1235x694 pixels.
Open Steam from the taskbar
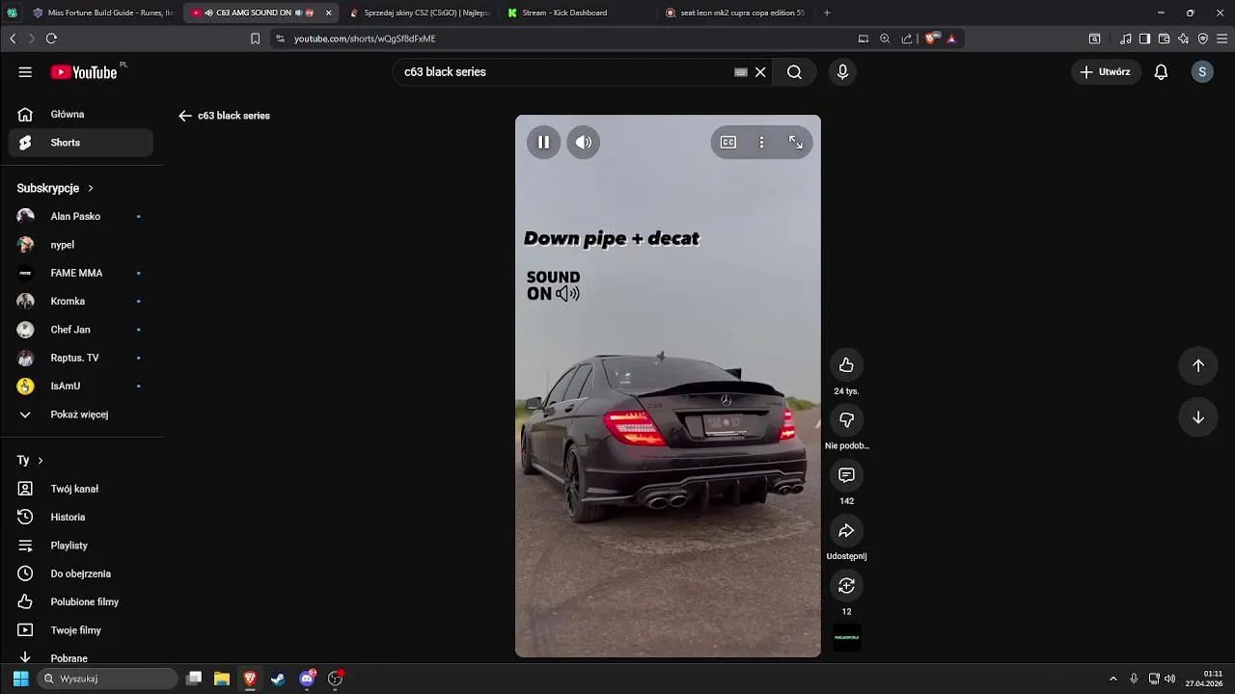278,679
